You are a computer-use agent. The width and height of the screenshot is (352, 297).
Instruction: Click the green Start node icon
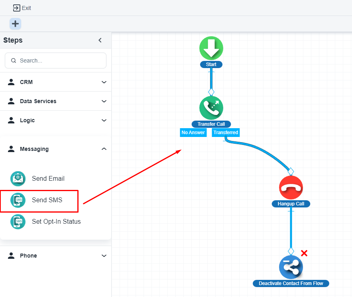211,48
